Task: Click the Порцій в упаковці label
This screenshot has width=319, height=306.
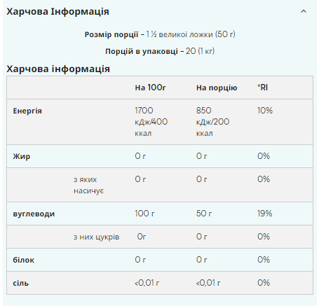Action: click(142, 51)
